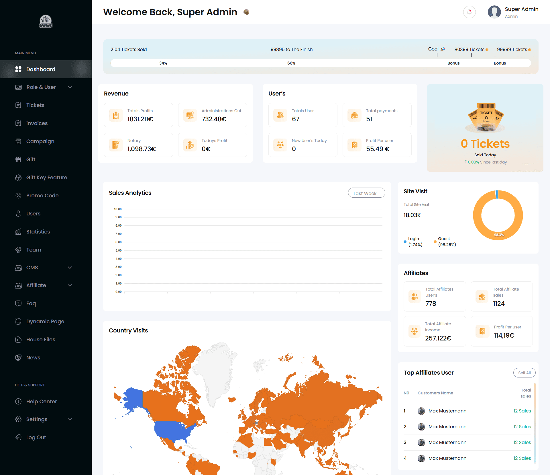Viewport: 550px width, 475px height.
Task: Click the Tickets sidebar icon
Action: 18,105
